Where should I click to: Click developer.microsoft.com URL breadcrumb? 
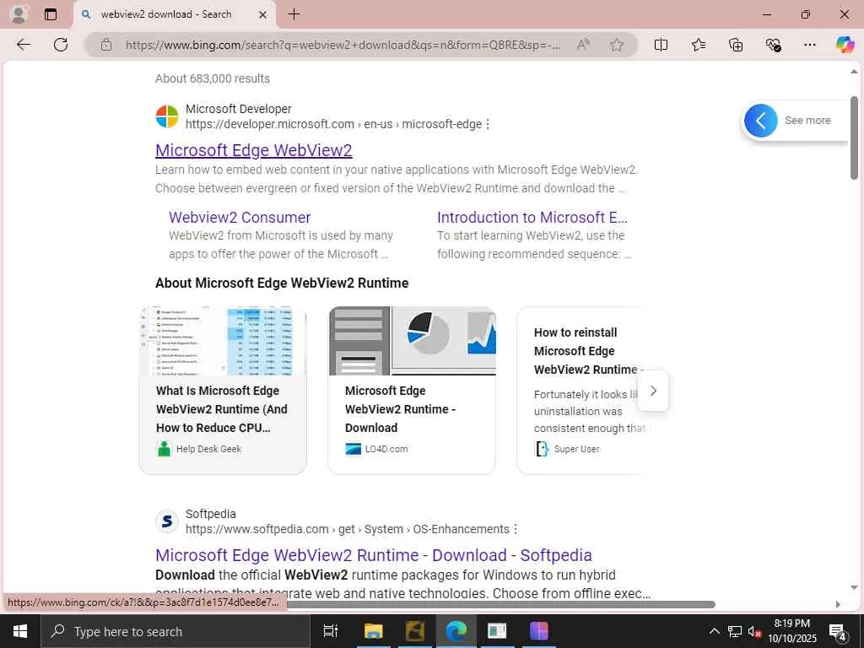(x=333, y=125)
